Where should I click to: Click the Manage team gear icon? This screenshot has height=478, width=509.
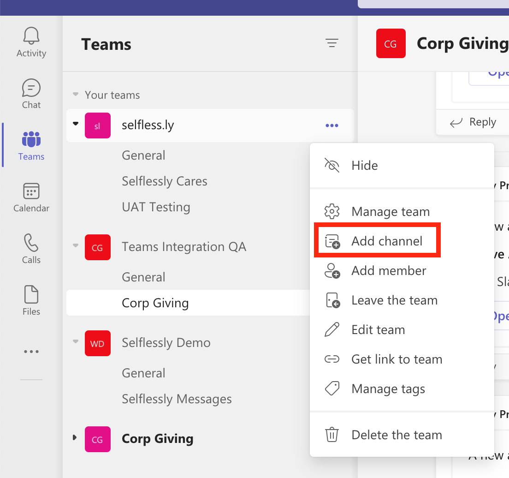[x=332, y=211]
